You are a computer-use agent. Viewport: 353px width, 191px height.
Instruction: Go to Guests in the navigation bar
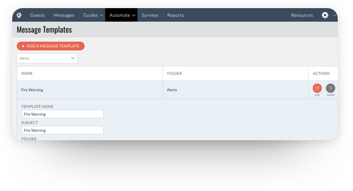37,15
